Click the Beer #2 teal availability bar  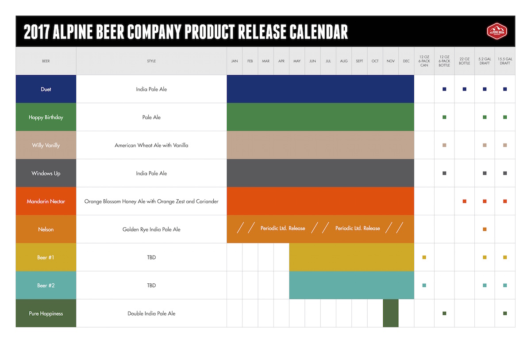[351, 286]
